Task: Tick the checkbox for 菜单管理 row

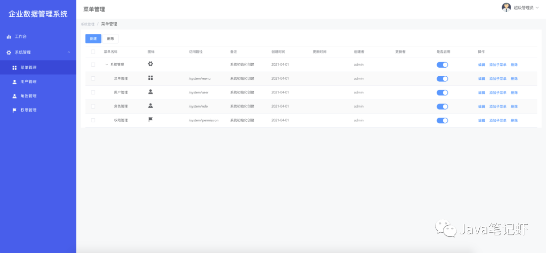Action: 93,78
